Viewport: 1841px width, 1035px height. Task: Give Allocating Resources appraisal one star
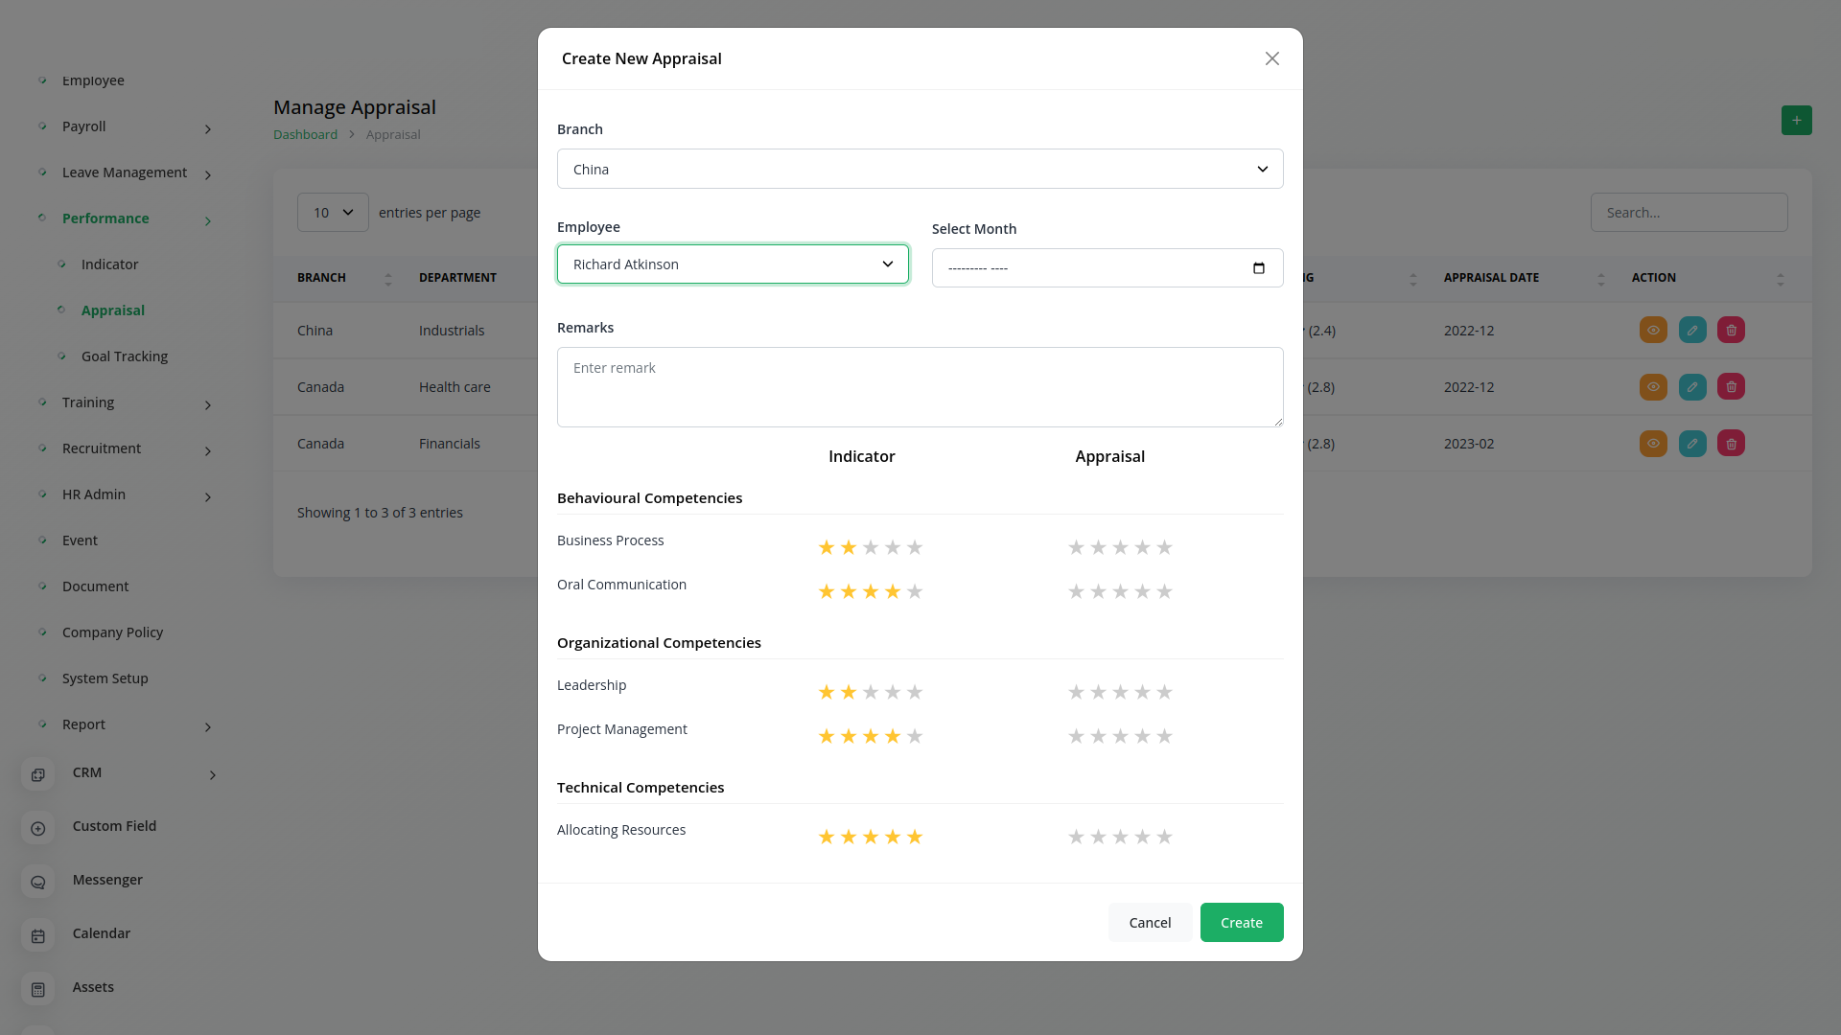(x=1076, y=838)
